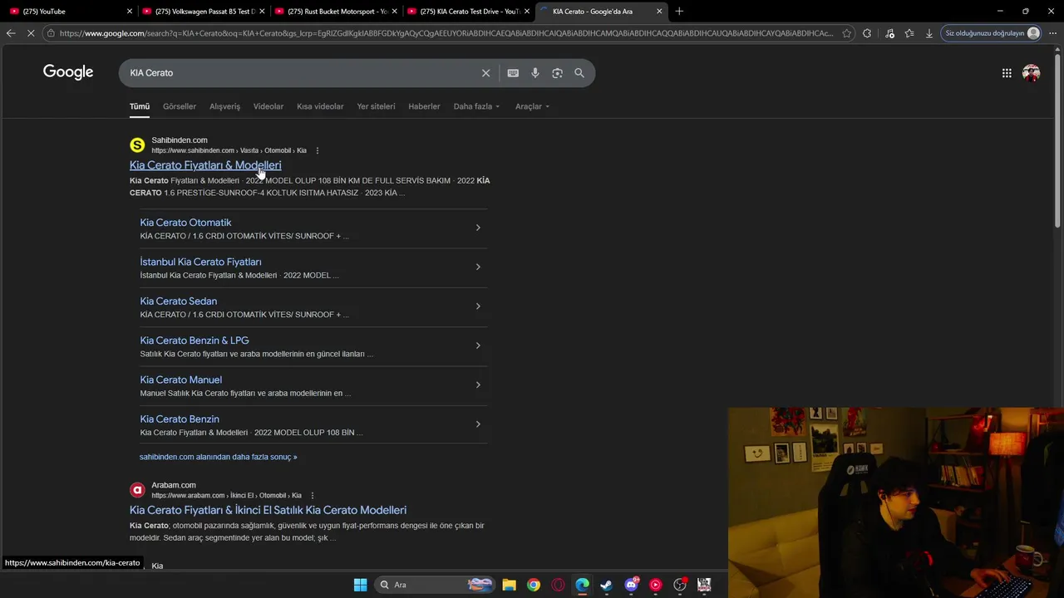Viewport: 1064px width, 598px height.
Task: Open Kia Cerato Fiyatları & Modelleri link
Action: (x=205, y=165)
